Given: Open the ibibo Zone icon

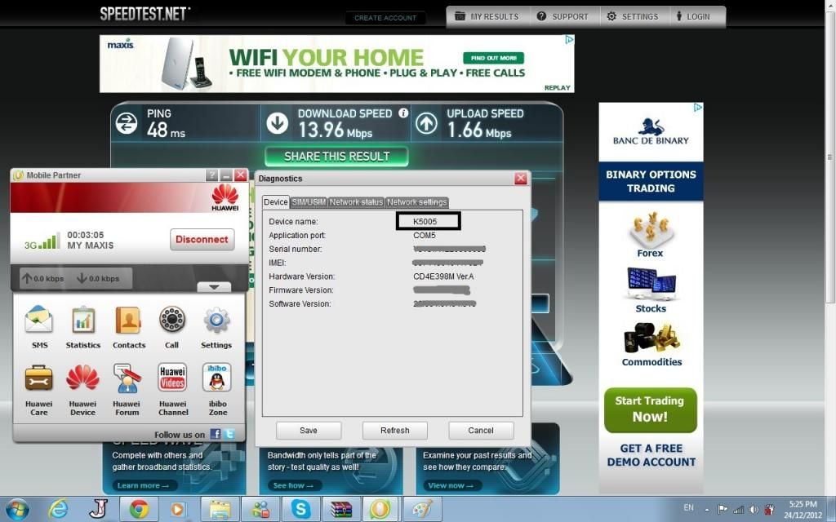Looking at the screenshot, I should 217,378.
